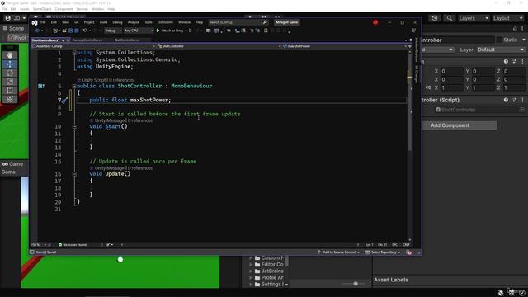Screen dimensions: 528x297
Task: Click the Visual Studio logo icon
Action: [x=35, y=22]
